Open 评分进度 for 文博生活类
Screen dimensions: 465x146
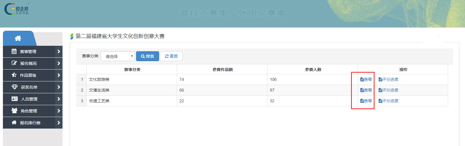tap(389, 90)
